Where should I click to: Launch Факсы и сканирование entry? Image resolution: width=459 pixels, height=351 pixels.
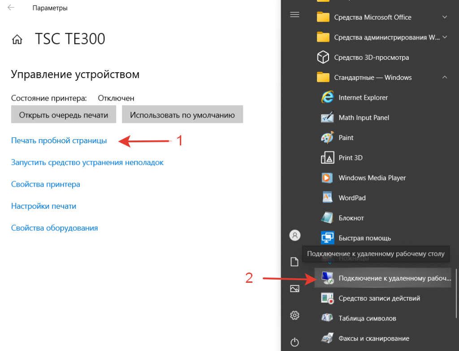(383, 338)
